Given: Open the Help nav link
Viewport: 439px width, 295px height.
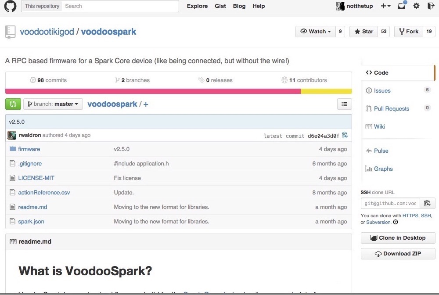Looking at the screenshot, I should [x=259, y=6].
